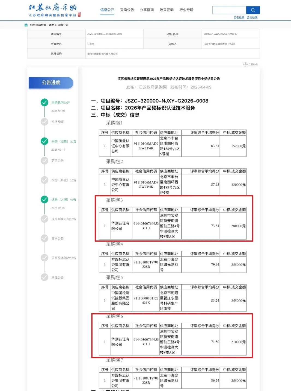Click green checkmark beside 采购（征集）公告
This screenshot has height=391, width=291.
(44, 141)
